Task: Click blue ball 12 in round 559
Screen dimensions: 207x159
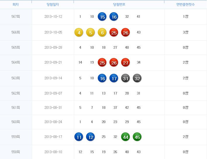Action: [91, 137]
